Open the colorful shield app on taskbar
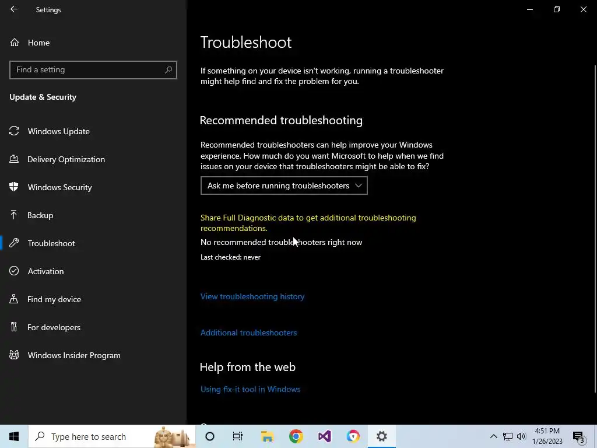 [x=353, y=436]
